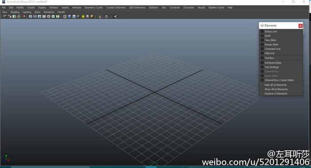Toggle the X-Ray cube icon

[106, 16]
